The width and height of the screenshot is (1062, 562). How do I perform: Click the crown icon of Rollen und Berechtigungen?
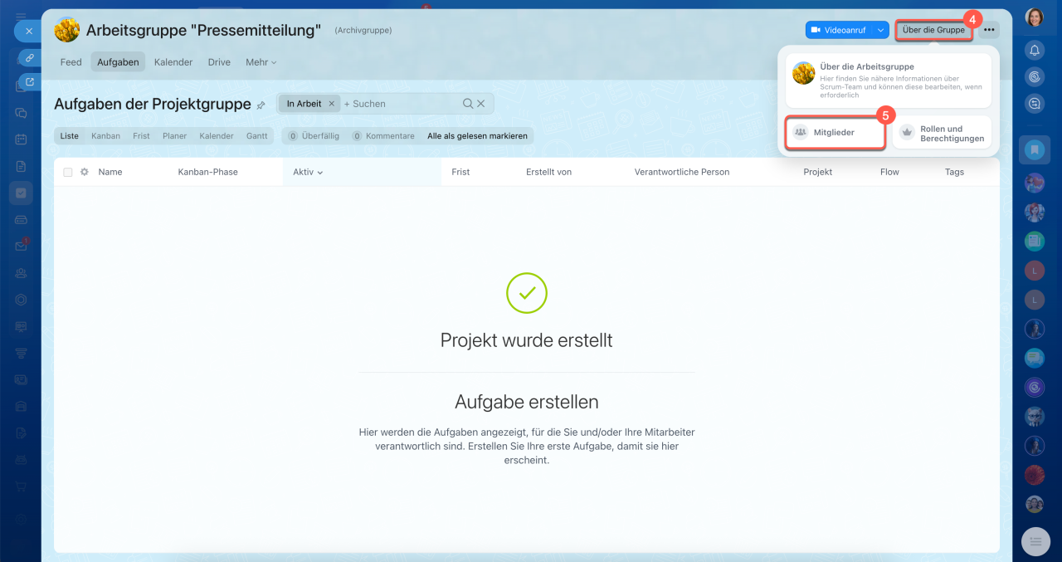click(907, 132)
